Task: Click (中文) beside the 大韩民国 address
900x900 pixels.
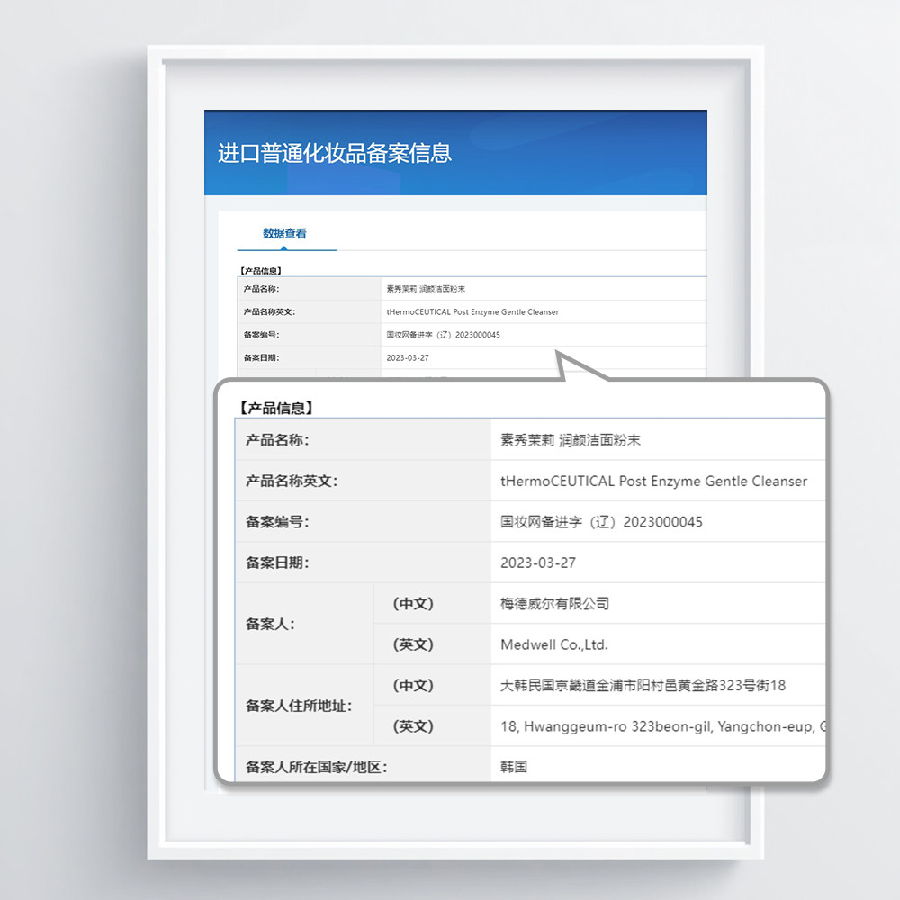Action: [413, 685]
